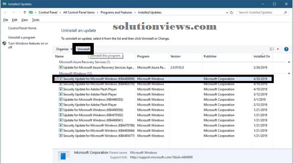Uncheck the KB4489899 security update checkbox
The height and width of the screenshot is (164, 293).
(x=56, y=79)
